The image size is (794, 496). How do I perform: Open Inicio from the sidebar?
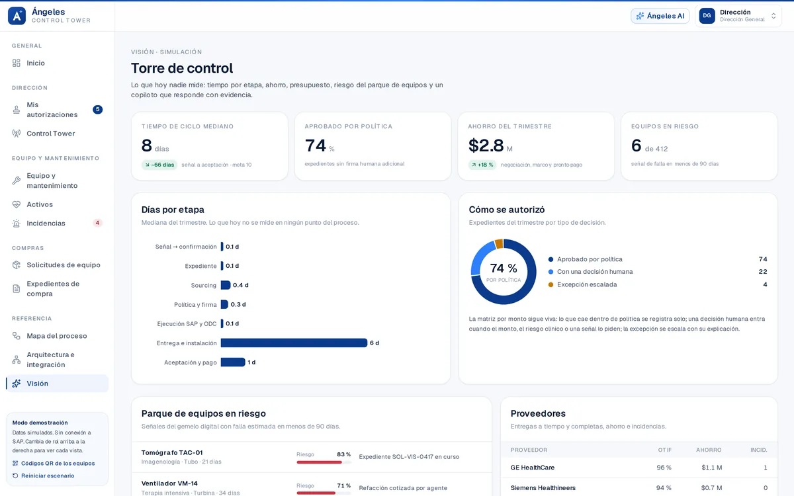57,63
